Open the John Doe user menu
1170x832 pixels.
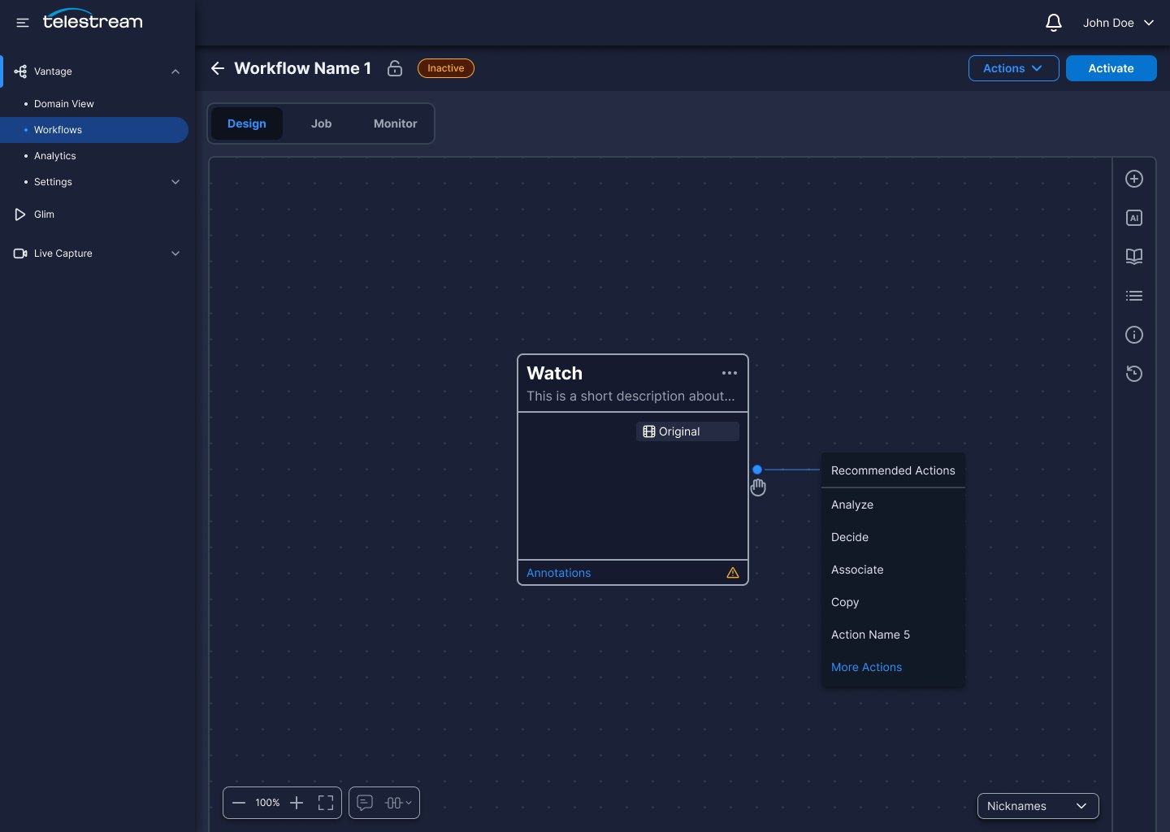(x=1118, y=23)
